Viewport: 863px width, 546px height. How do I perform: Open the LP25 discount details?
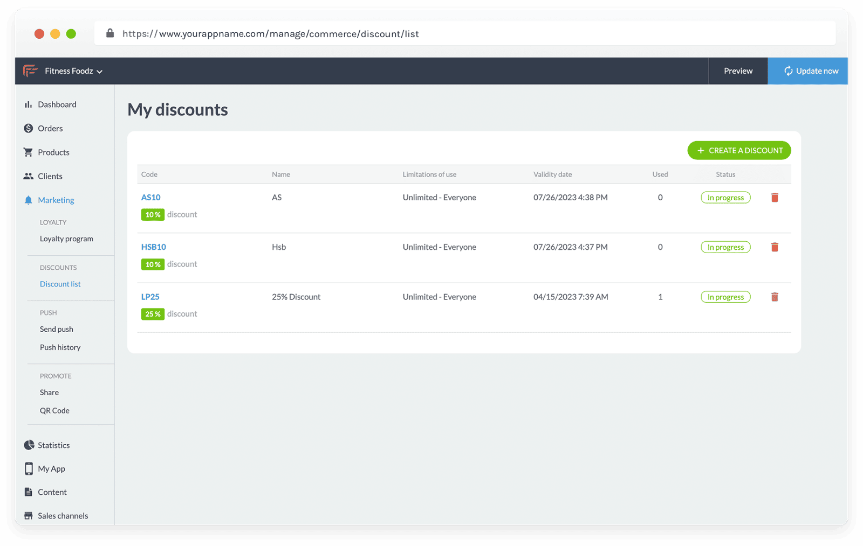pos(150,296)
